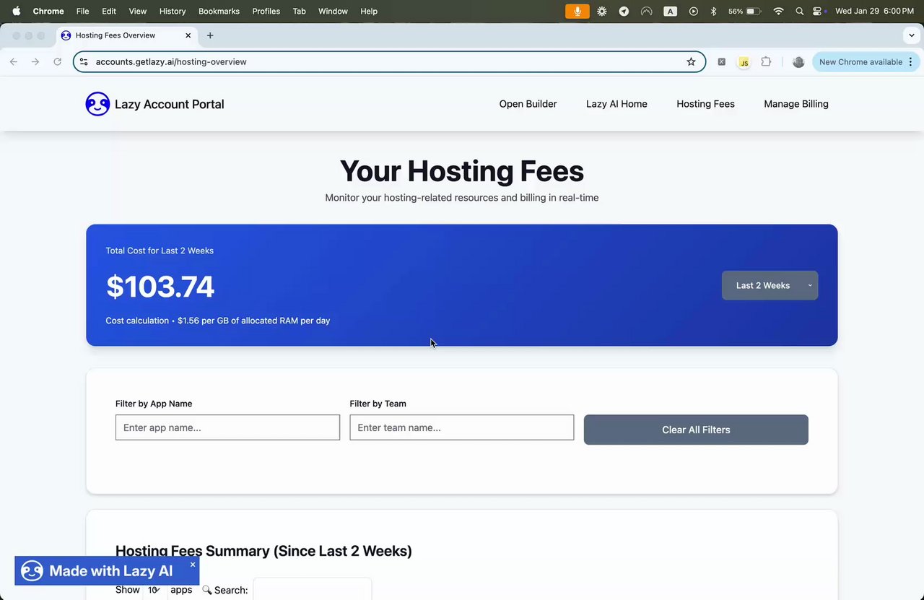Open Manage Billing link
The height and width of the screenshot is (600, 924).
796,104
